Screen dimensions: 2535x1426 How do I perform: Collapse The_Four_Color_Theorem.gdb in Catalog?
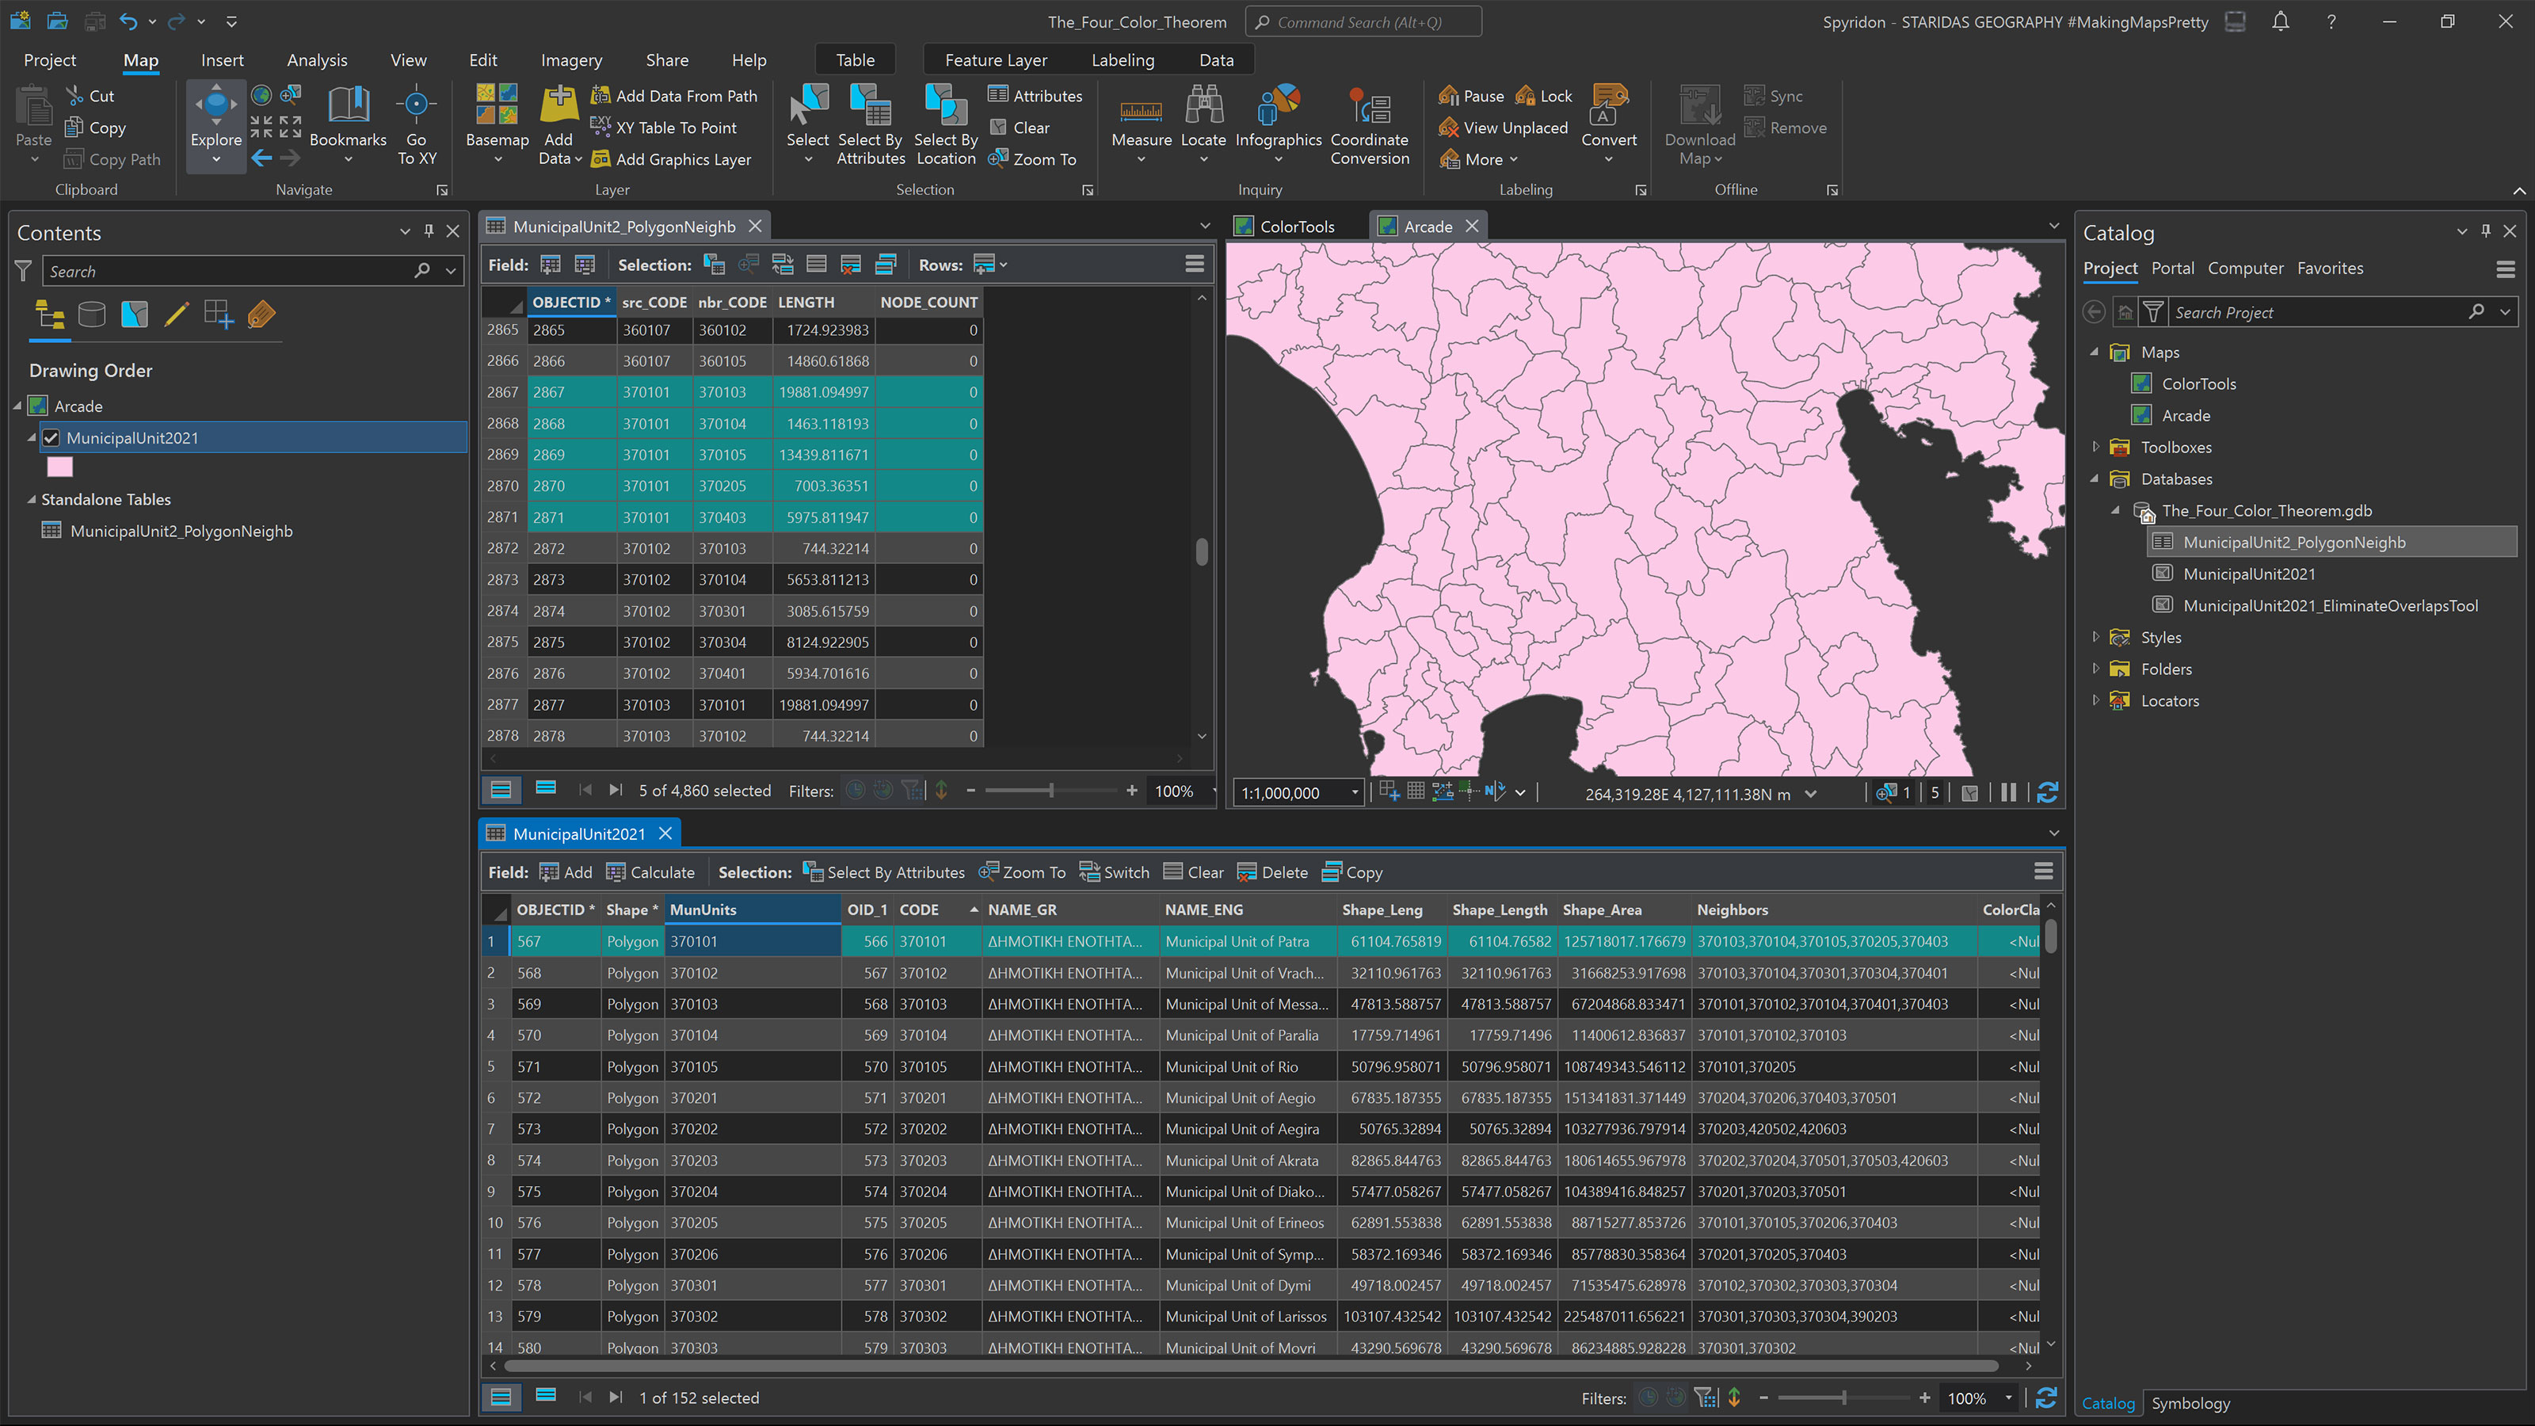[2116, 511]
